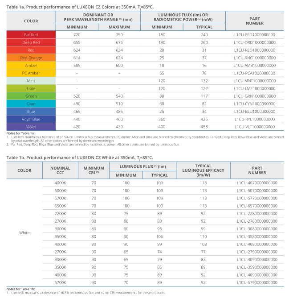This screenshot has width=293, height=303.
Task: Select part number L1CU-5070000000000
Action: [x=257, y=191]
